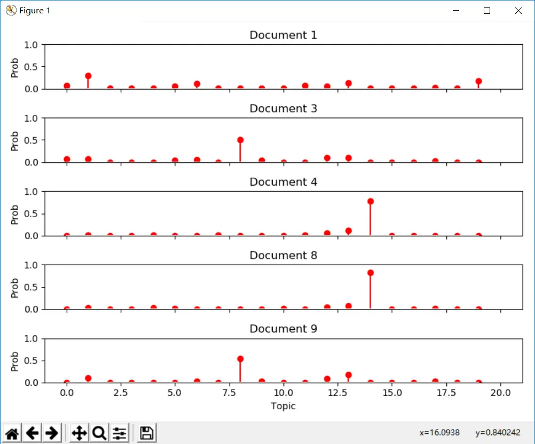This screenshot has height=444, width=535.
Task: Click the topic 8 peak in Document 3
Action: [240, 140]
